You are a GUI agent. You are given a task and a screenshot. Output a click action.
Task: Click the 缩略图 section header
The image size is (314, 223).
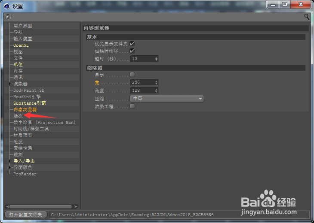(196, 68)
